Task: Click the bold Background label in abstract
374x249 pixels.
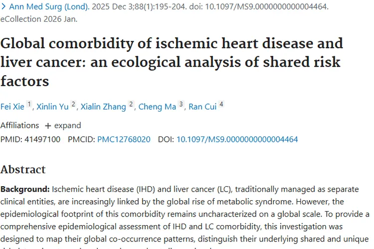Action: pyautogui.click(x=25, y=189)
